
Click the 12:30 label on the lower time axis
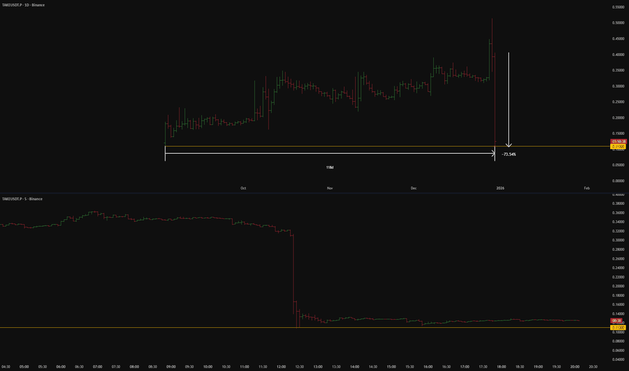299,366
